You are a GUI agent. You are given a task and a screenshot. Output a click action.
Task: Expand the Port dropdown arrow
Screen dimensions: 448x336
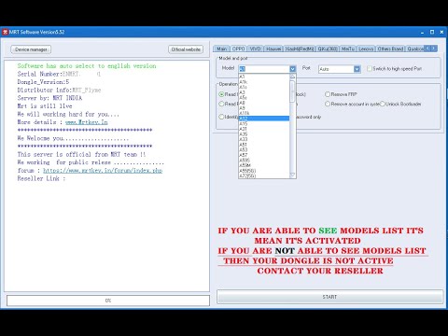click(x=357, y=69)
